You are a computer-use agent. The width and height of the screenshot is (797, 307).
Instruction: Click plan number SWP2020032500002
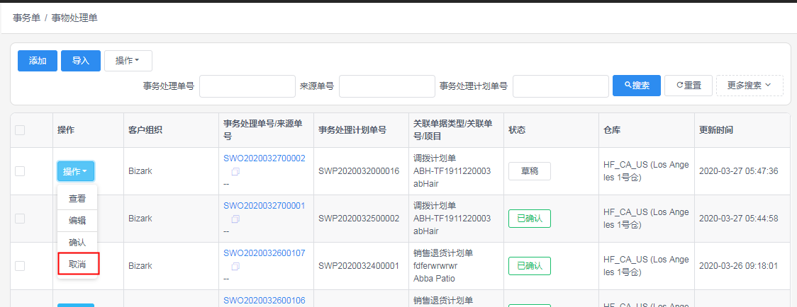359,219
